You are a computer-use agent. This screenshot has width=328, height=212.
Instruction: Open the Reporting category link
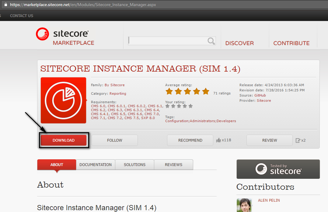[118, 94]
